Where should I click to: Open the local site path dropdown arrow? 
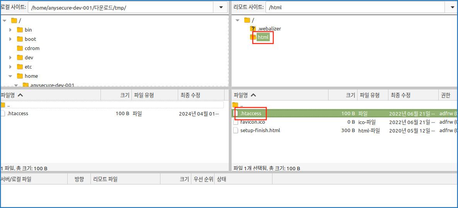coord(220,8)
